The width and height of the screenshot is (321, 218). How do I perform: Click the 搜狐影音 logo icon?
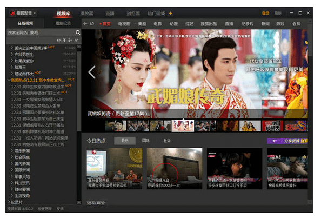click(12, 13)
